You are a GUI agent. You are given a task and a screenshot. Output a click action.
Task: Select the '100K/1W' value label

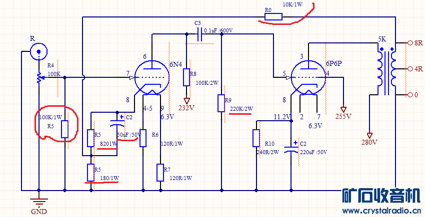point(50,117)
